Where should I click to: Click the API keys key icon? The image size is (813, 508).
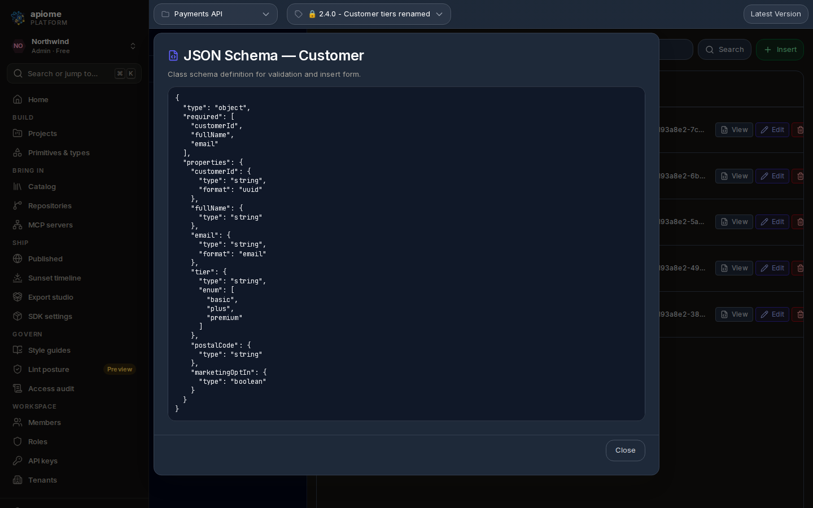[18, 461]
